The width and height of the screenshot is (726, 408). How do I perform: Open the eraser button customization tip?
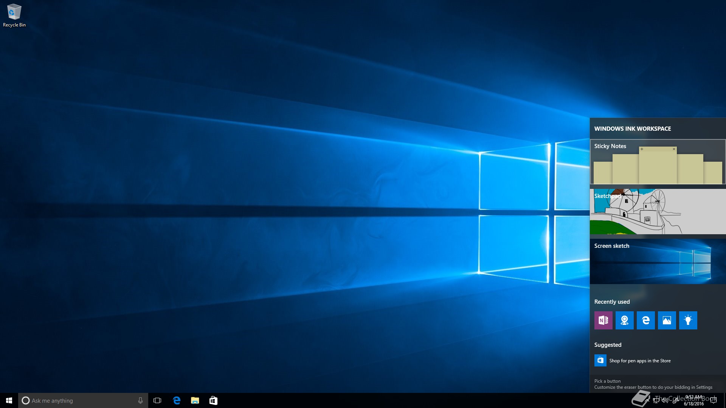click(x=653, y=384)
